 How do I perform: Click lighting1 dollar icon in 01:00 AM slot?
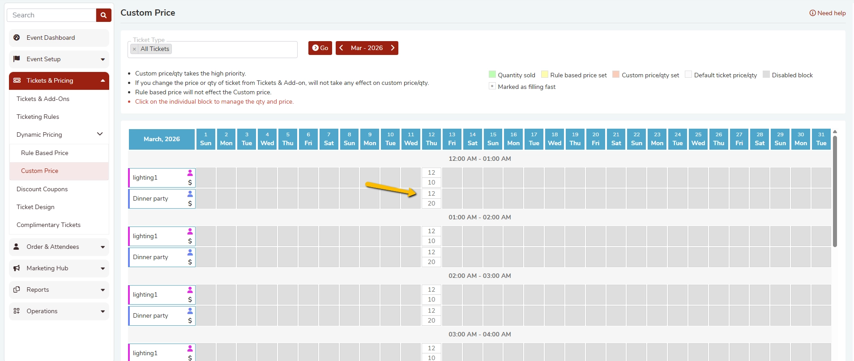(x=190, y=241)
